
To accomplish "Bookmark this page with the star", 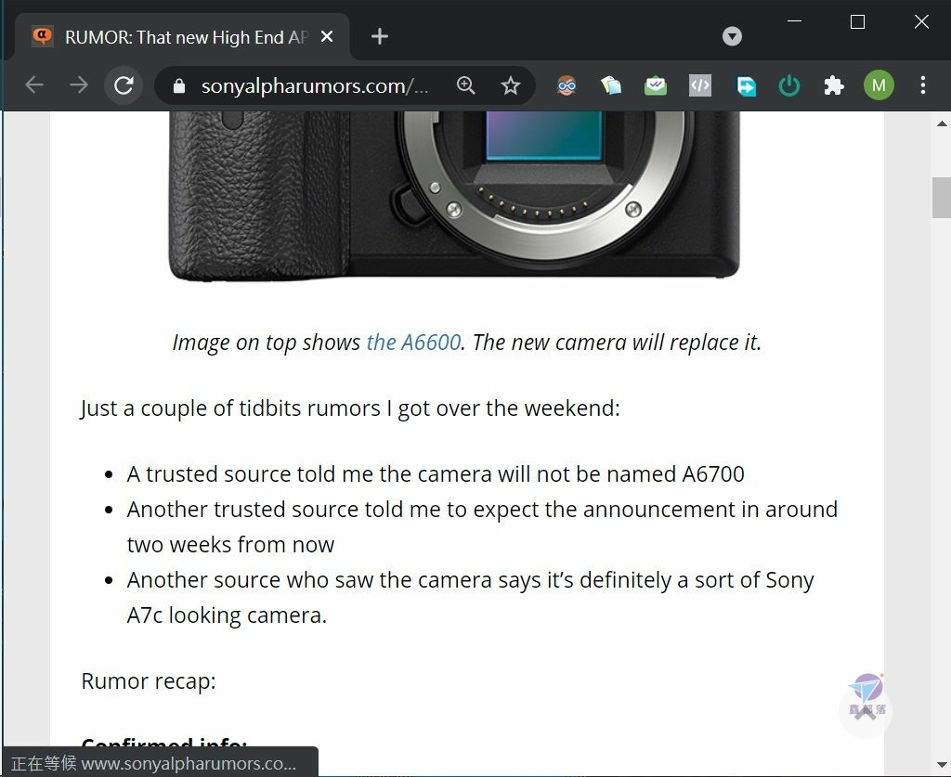I will tap(511, 85).
